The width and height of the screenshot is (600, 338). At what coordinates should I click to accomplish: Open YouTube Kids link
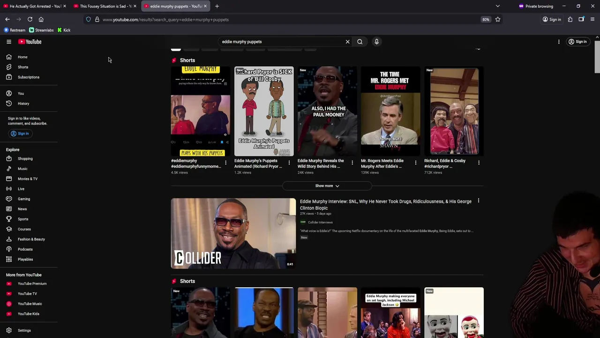click(x=29, y=314)
